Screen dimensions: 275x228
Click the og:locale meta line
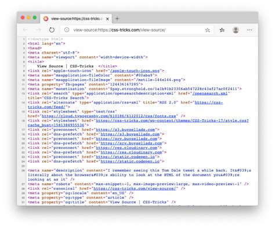click(x=81, y=193)
